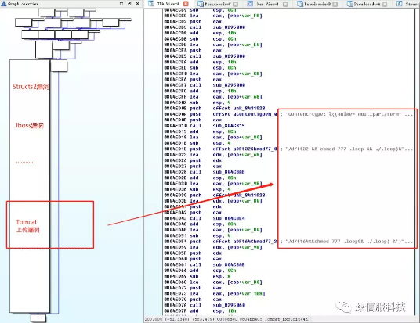
Task: Switch to the IDA View-A tab
Action: 168,4
